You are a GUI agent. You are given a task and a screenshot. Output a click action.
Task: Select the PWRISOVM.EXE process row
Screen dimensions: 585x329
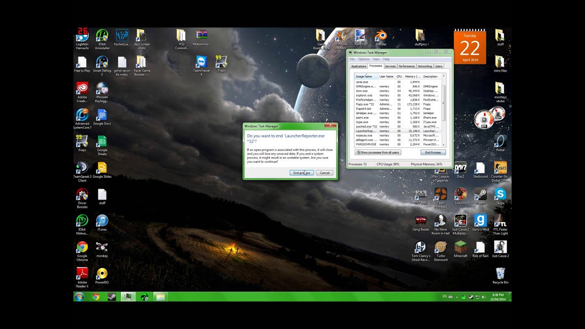tap(398, 144)
